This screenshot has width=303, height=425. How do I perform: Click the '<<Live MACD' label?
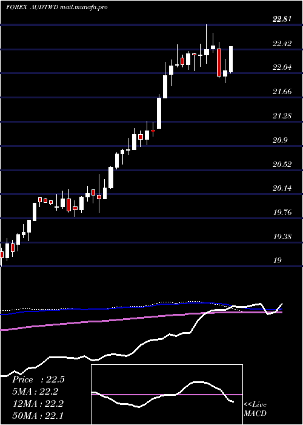click(x=255, y=409)
